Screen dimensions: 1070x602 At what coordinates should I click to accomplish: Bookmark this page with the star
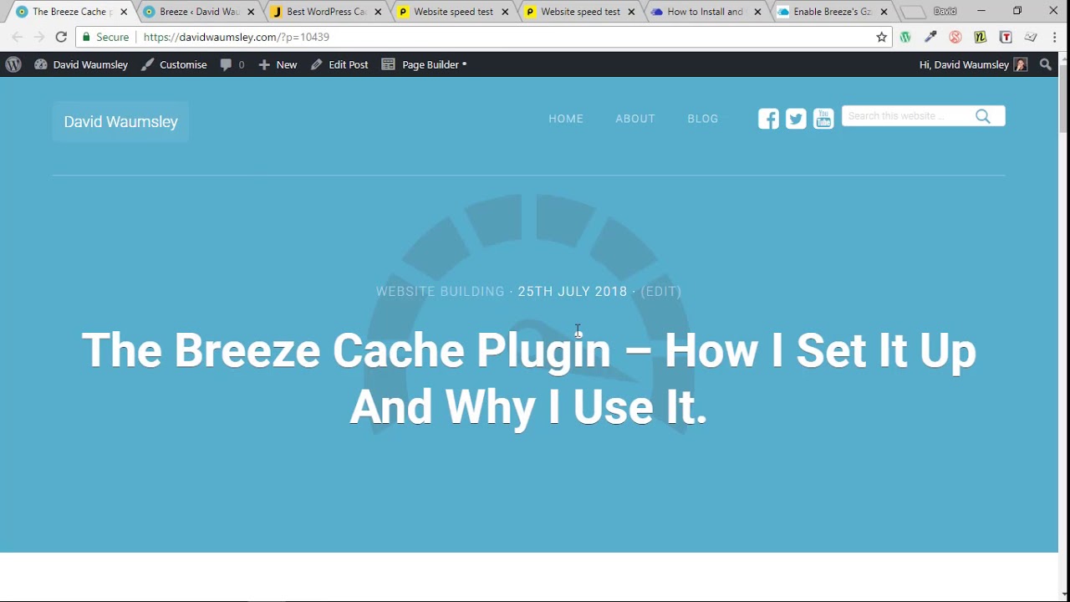pyautogui.click(x=881, y=37)
